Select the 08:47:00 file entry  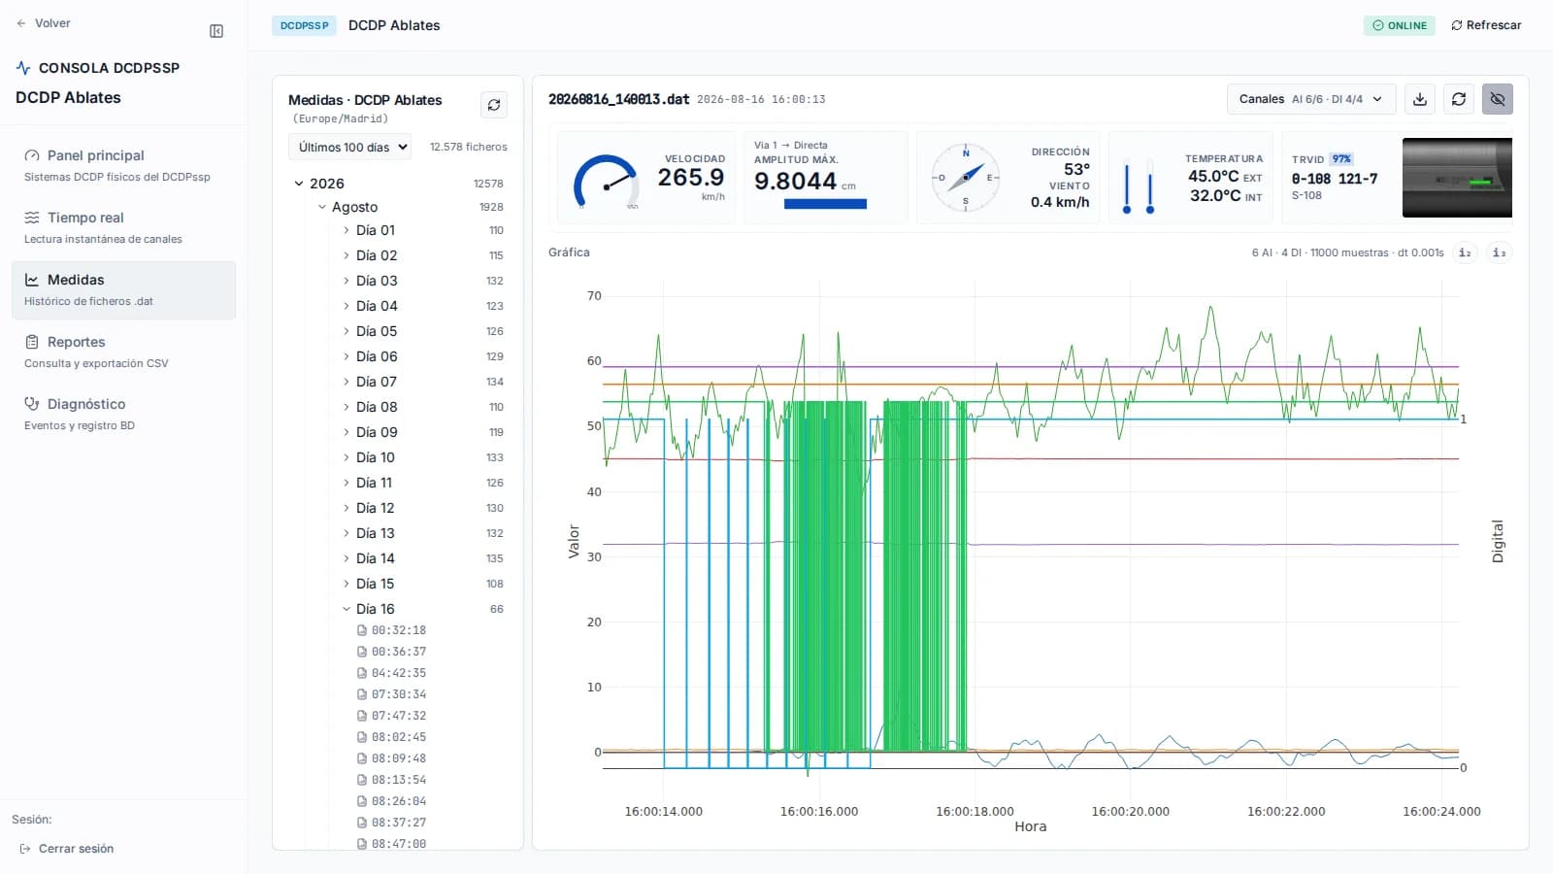(x=398, y=844)
